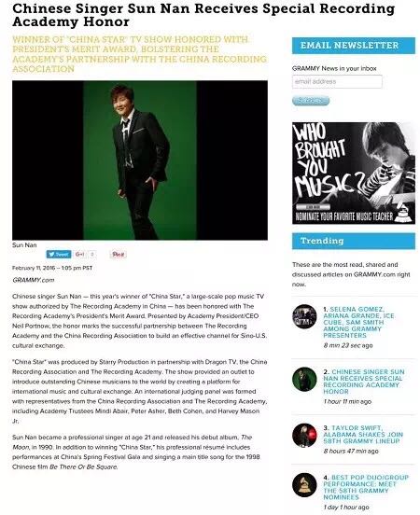
Task: Focus the email address input field
Action: click(x=337, y=81)
